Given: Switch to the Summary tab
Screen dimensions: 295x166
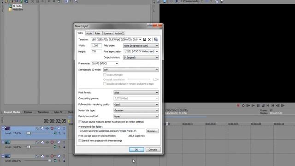Looking at the screenshot, I should tap(108, 33).
